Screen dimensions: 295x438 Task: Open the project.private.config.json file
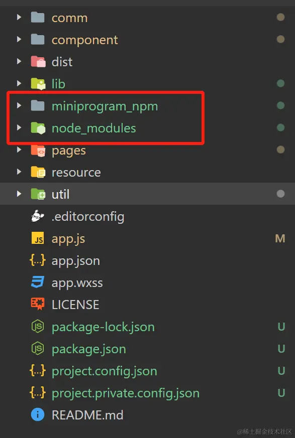click(x=148, y=393)
